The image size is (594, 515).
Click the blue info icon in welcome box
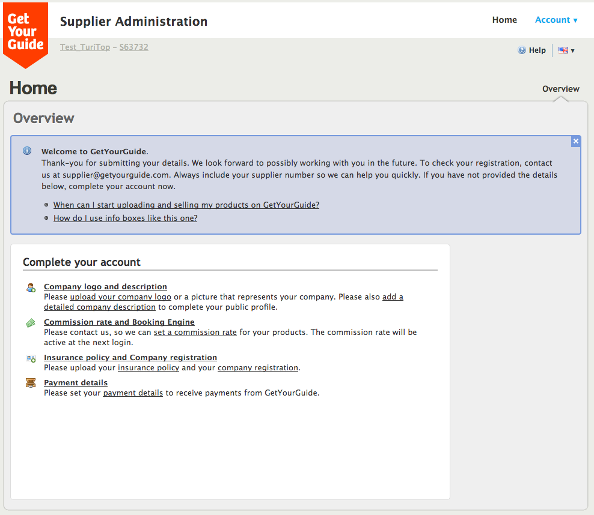[27, 151]
